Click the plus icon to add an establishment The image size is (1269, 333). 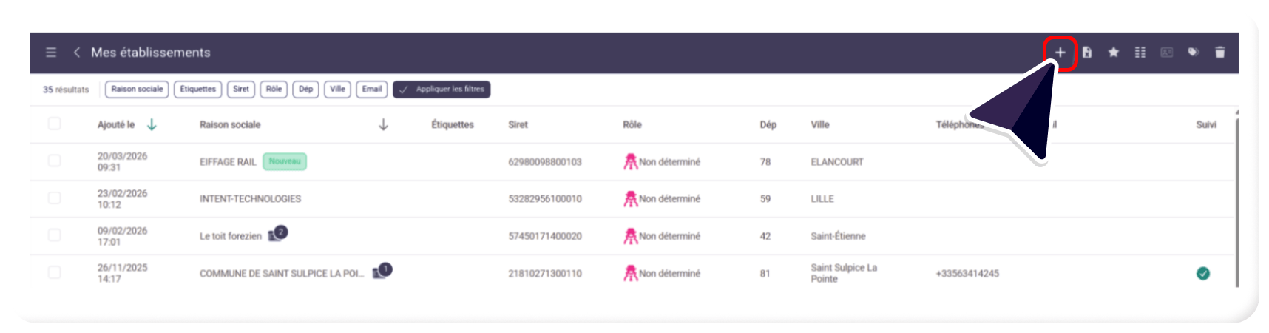click(x=1060, y=53)
